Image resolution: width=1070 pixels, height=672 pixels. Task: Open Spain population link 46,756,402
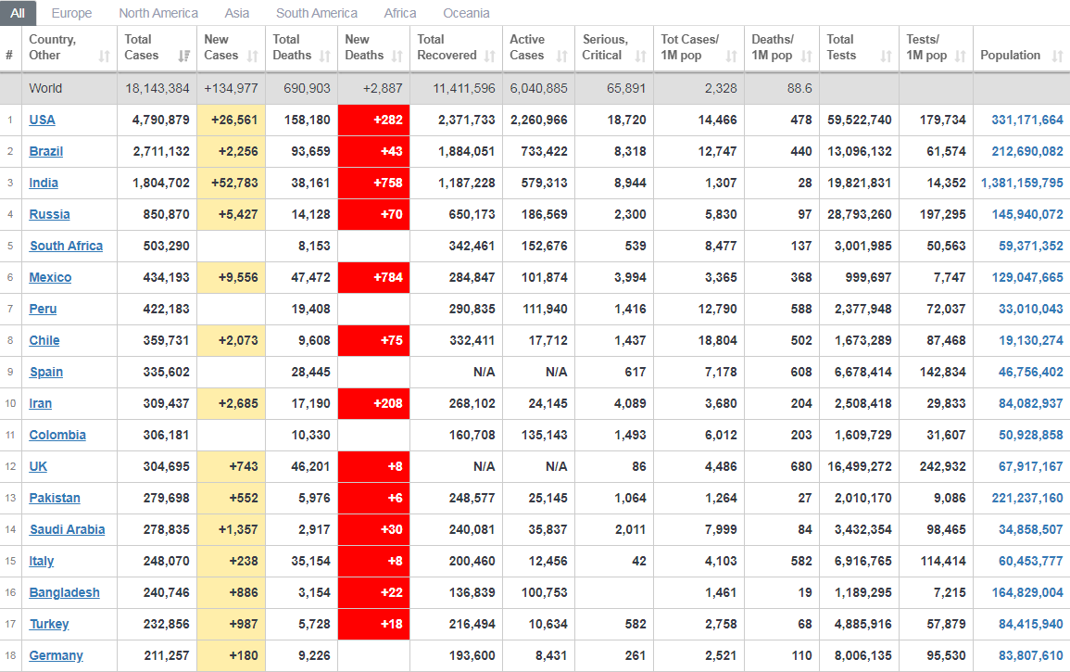pyautogui.click(x=1030, y=372)
